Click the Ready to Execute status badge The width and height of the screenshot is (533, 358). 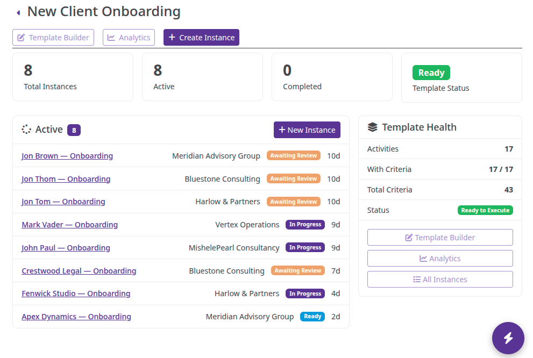485,210
